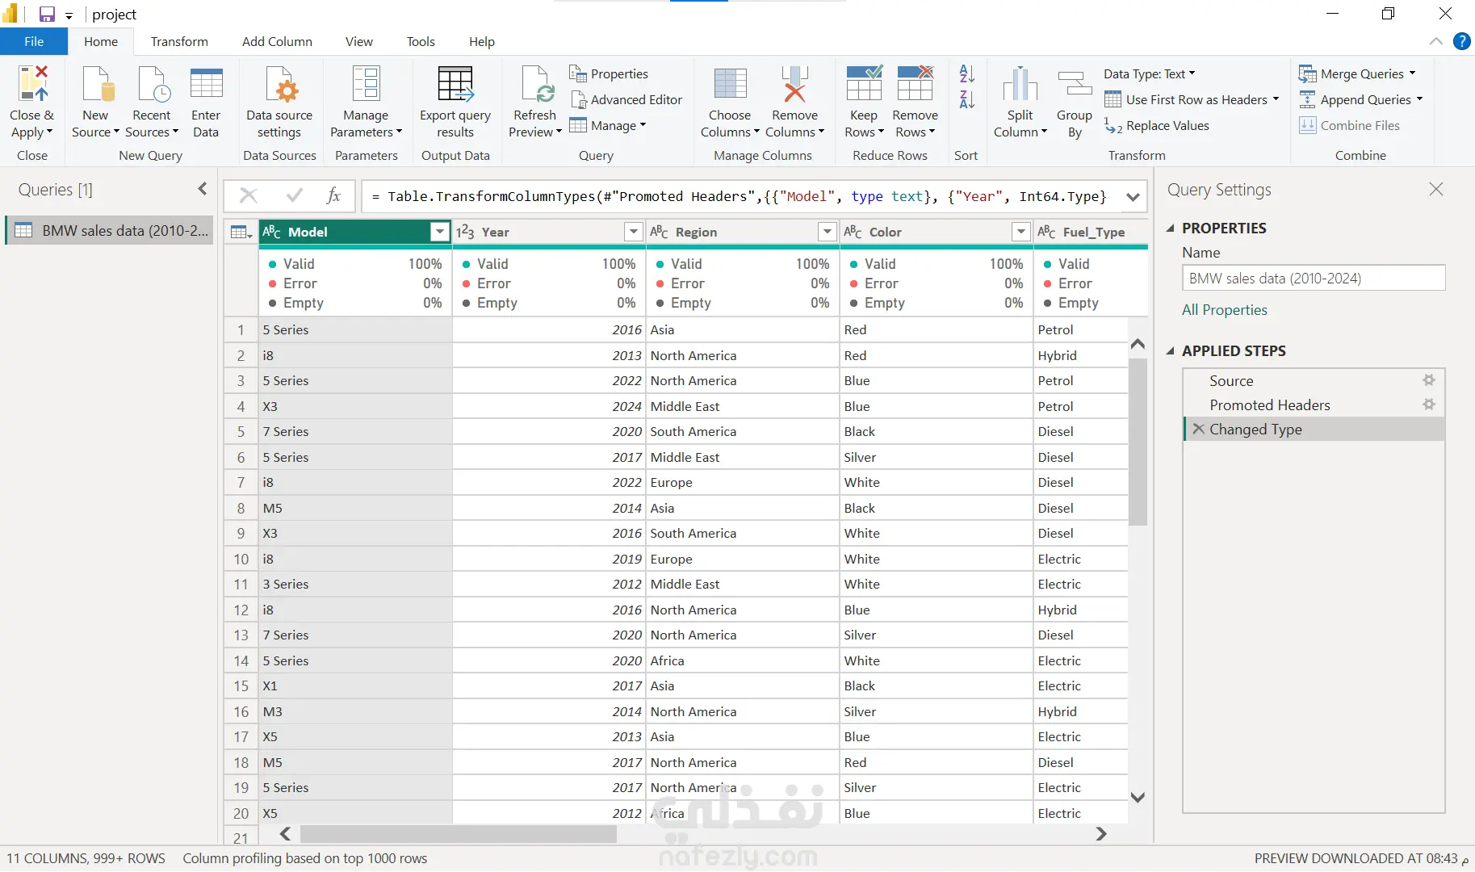Click the Refresh Preview icon

536,84
